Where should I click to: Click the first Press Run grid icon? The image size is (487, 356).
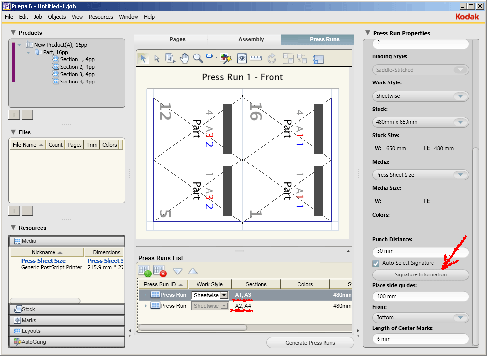point(155,295)
